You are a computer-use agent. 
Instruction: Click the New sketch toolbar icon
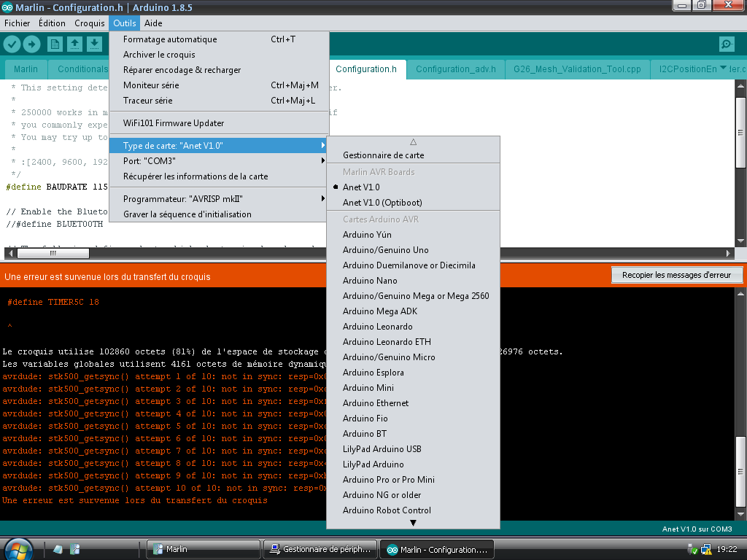pos(55,44)
